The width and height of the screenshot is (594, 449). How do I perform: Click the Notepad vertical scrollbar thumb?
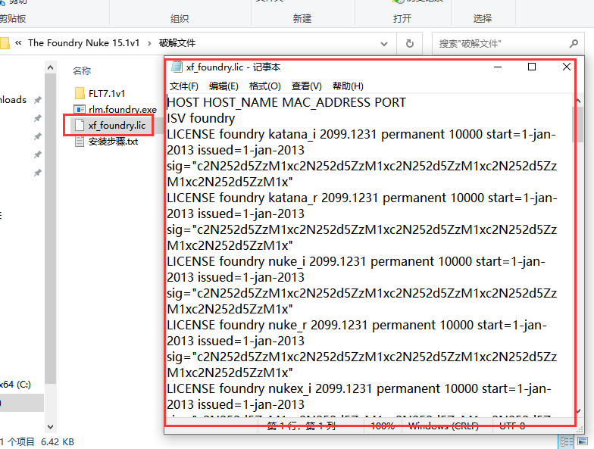pos(578,124)
